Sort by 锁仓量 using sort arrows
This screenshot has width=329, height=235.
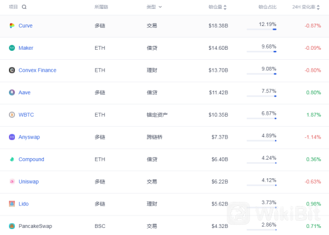[x=225, y=7]
